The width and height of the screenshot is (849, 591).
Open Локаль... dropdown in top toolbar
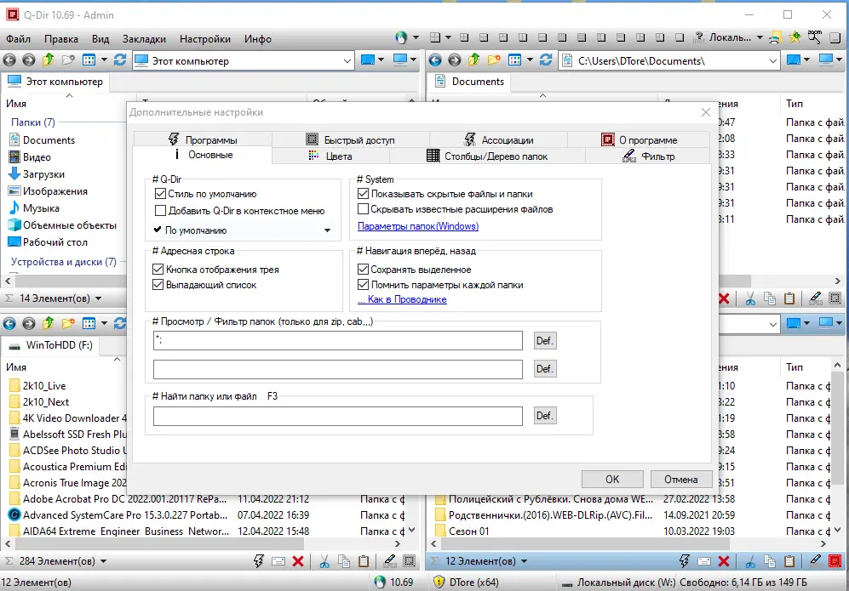click(x=760, y=38)
